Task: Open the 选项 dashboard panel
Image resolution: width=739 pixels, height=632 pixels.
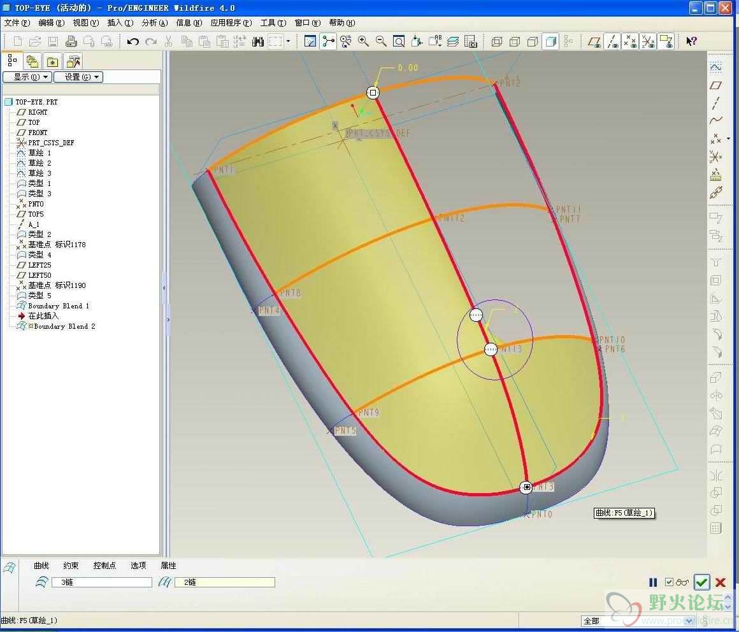Action: point(139,566)
